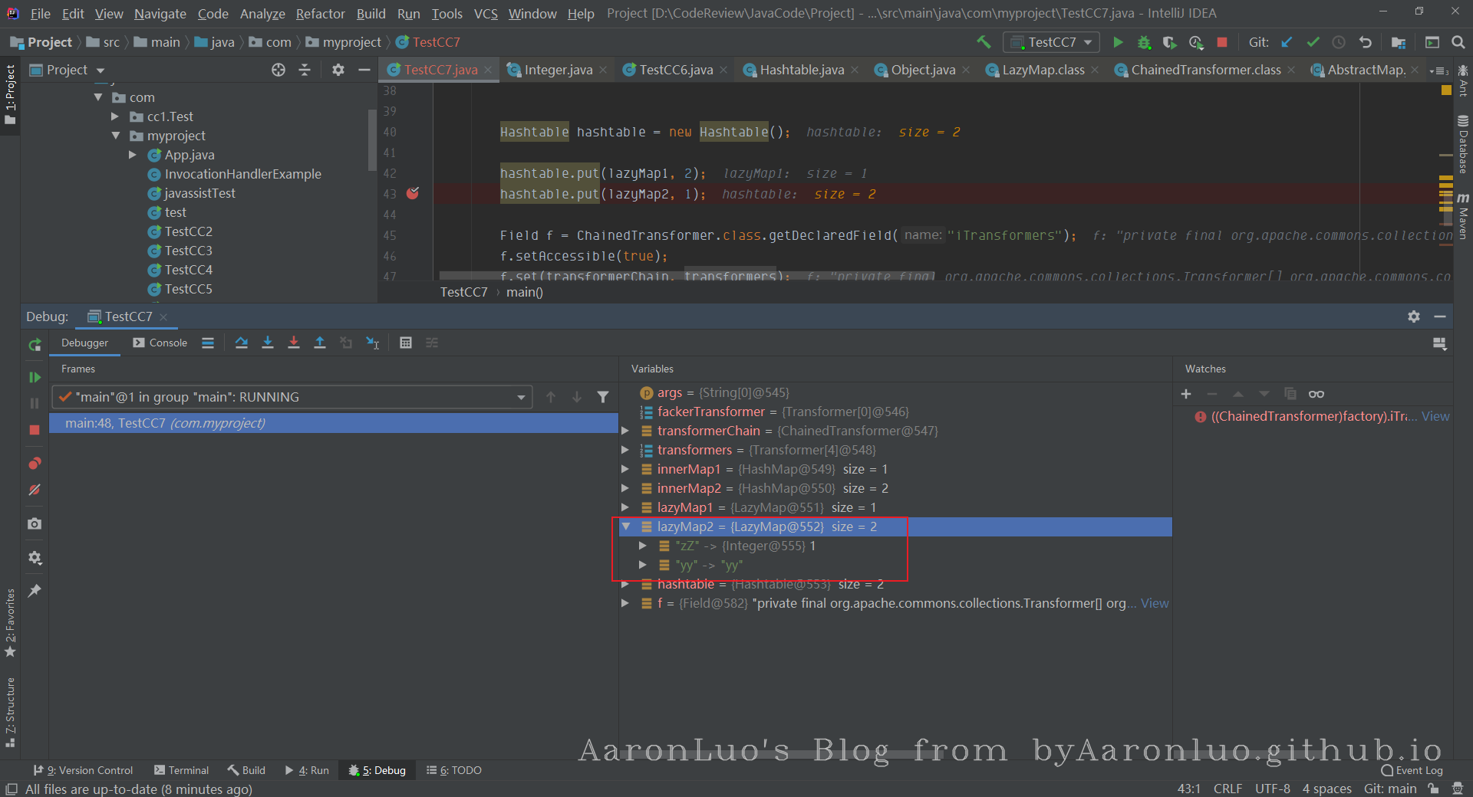The image size is (1473, 797).
Task: Toggle Mute Breakpoints in debug sidebar
Action: coord(35,490)
